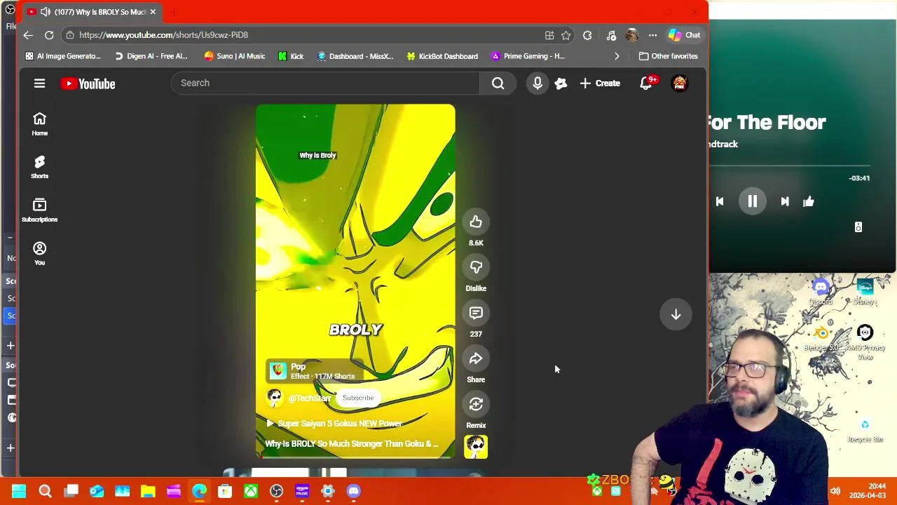
Task: Open Other favorites folder
Action: tap(669, 56)
